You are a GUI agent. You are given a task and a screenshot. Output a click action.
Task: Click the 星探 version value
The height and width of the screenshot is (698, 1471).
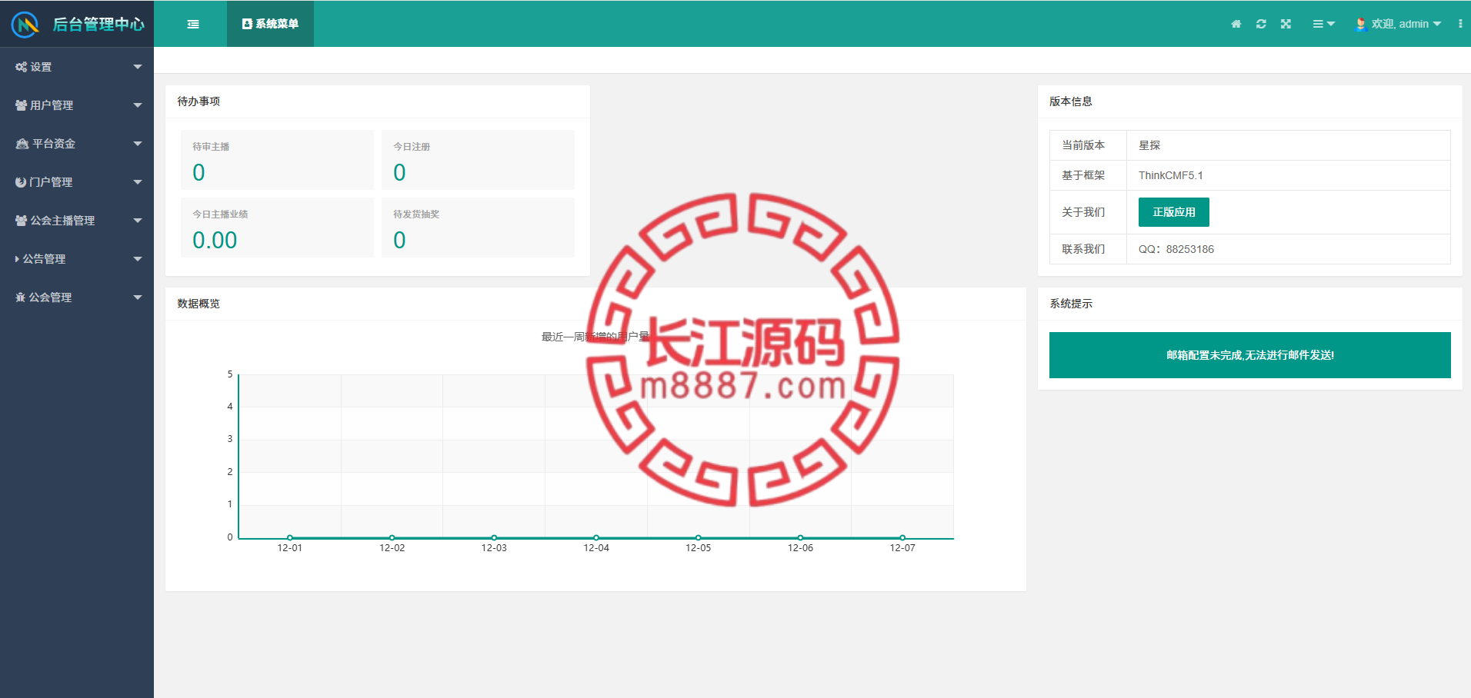1149,145
